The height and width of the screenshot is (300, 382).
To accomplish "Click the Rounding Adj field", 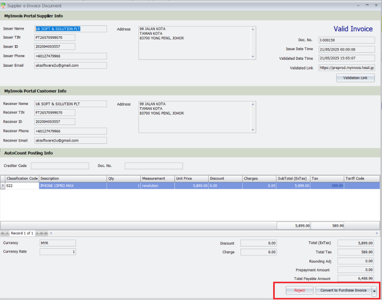I will coord(356,261).
